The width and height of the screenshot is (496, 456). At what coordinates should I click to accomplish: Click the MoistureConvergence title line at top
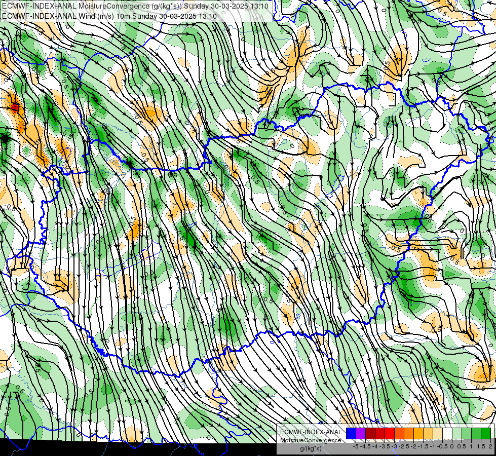pyautogui.click(x=135, y=6)
